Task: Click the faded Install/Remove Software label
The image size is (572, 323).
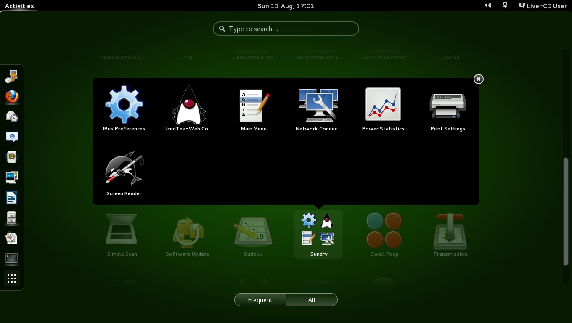Action: [x=122, y=57]
